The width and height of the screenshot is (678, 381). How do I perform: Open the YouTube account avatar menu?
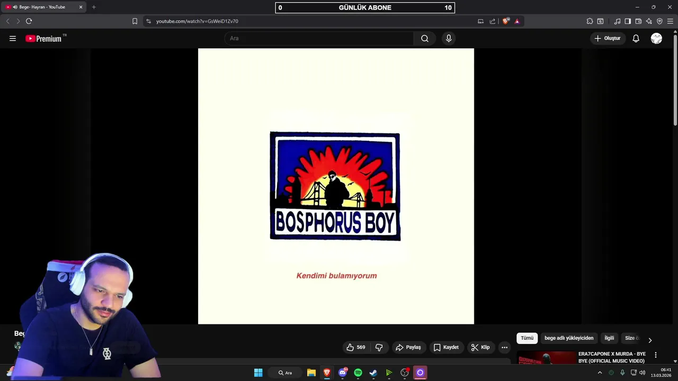[656, 39]
